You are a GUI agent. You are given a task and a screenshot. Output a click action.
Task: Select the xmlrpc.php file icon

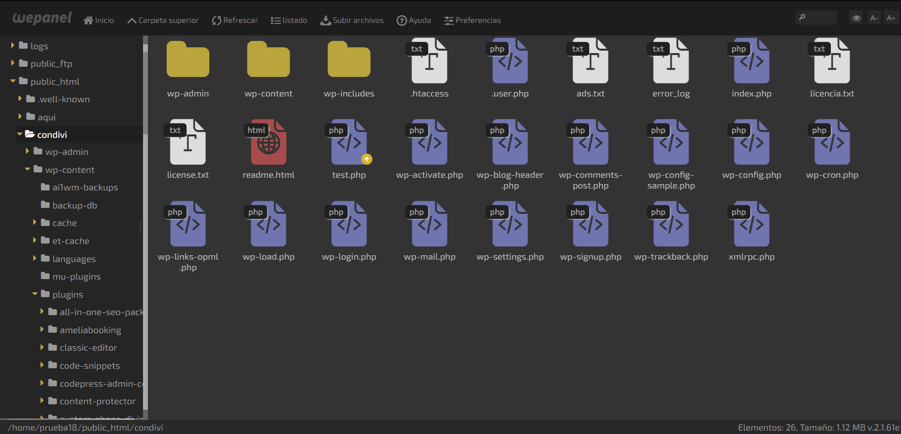tap(751, 224)
